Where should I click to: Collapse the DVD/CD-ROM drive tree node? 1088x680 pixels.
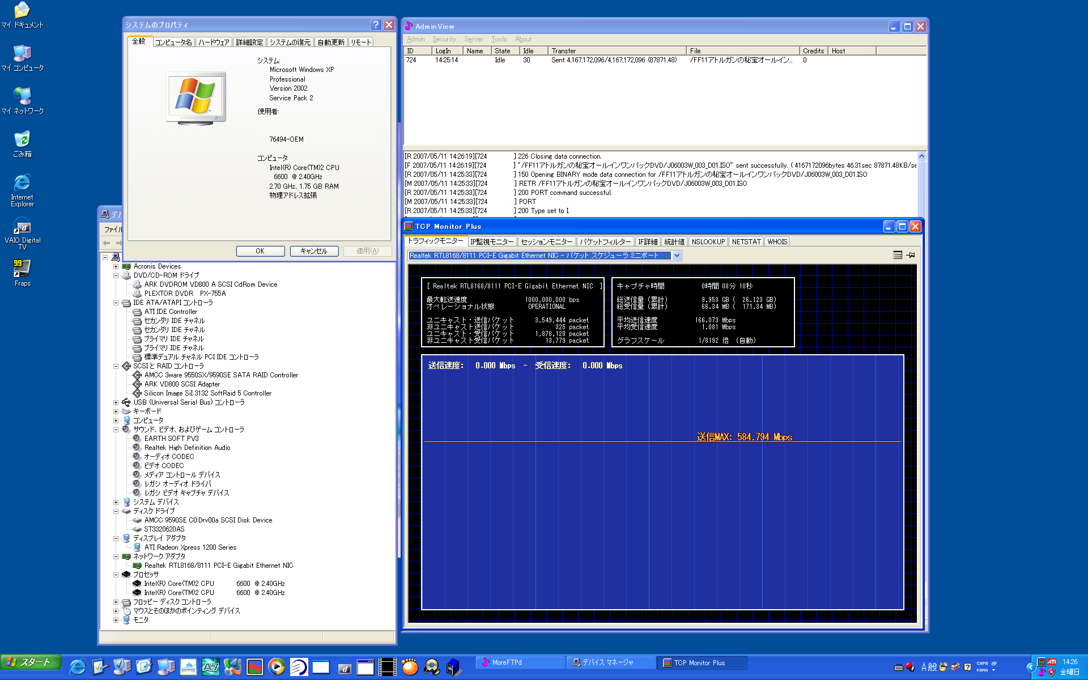116,275
